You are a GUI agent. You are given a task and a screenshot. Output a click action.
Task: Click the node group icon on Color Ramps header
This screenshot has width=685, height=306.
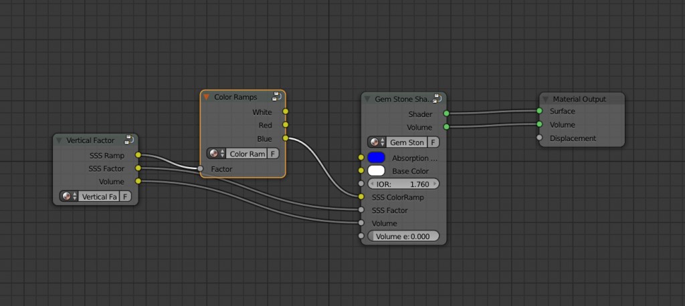276,97
